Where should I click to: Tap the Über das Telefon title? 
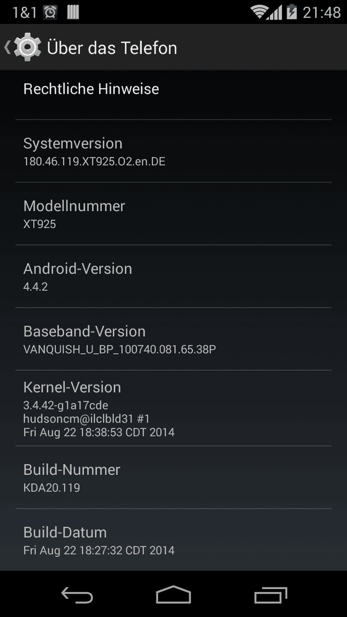pyautogui.click(x=112, y=47)
